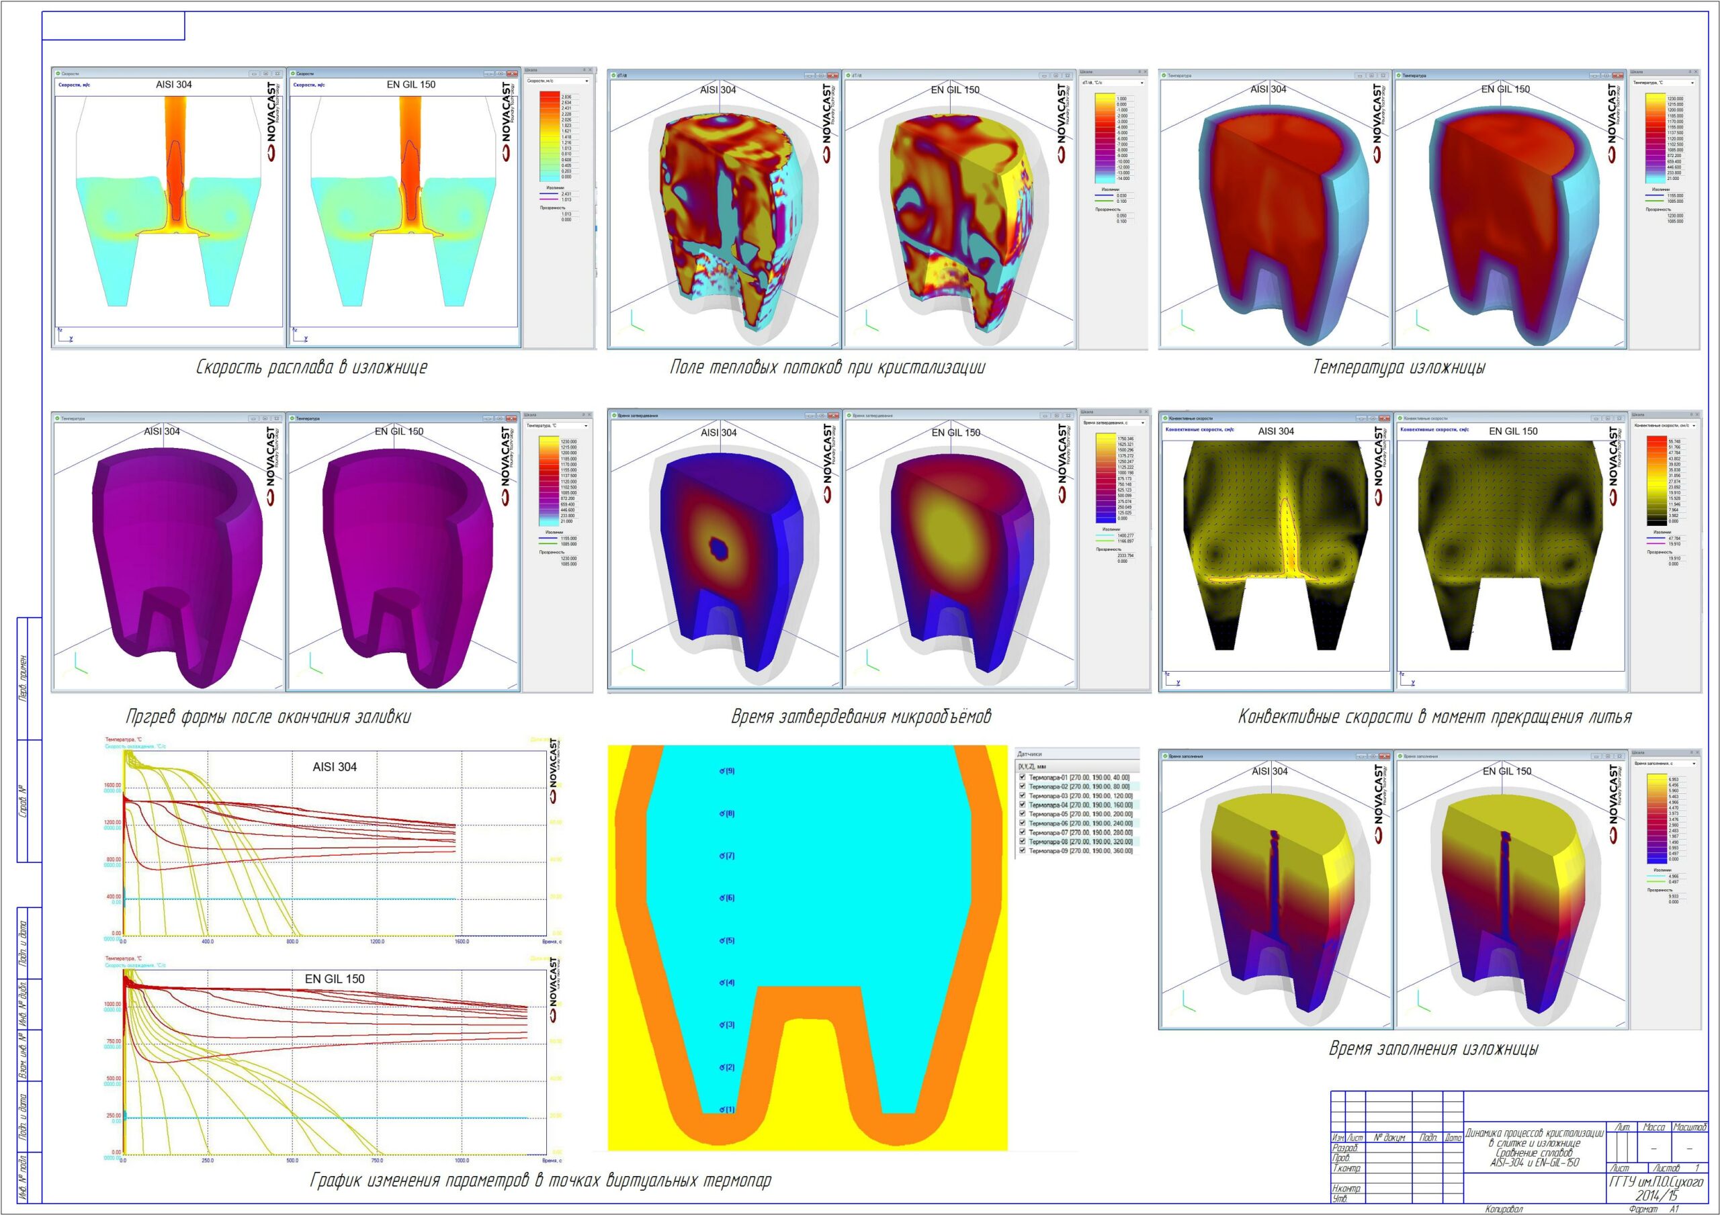The image size is (1720, 1215).
Task: Click the 'Время затвердевания' title of the AISI 304 window
Action: [x=638, y=415]
